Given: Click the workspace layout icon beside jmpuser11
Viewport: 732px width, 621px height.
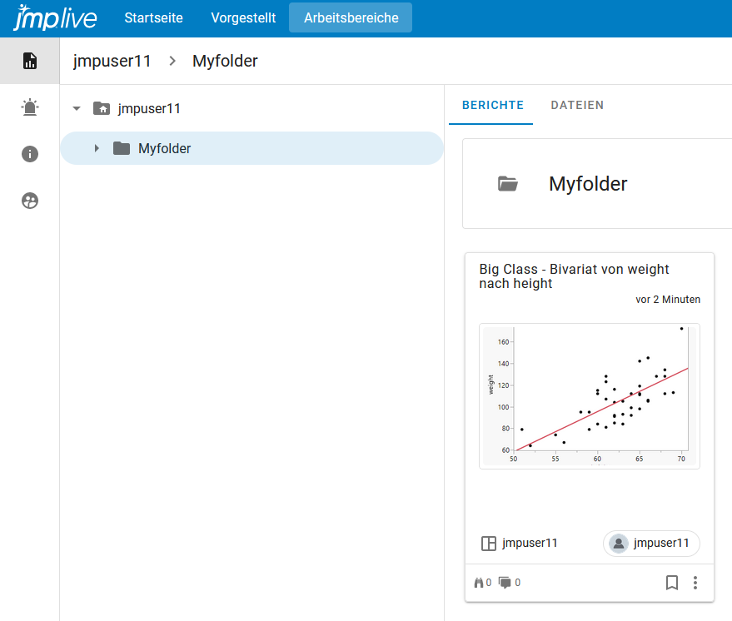Looking at the screenshot, I should click(x=489, y=544).
